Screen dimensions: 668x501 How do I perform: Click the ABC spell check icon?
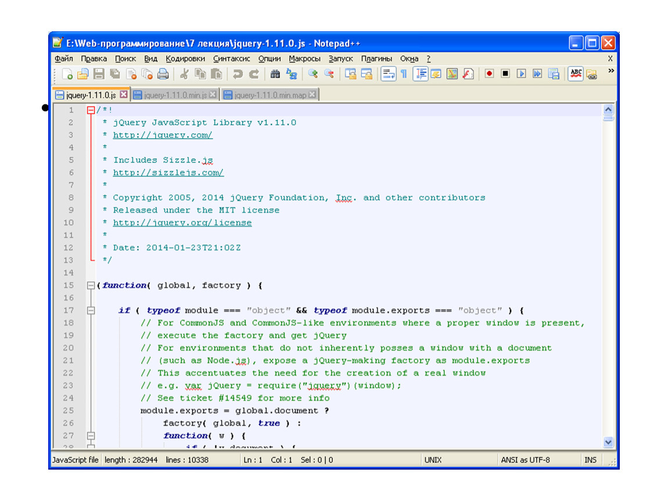[x=576, y=73]
